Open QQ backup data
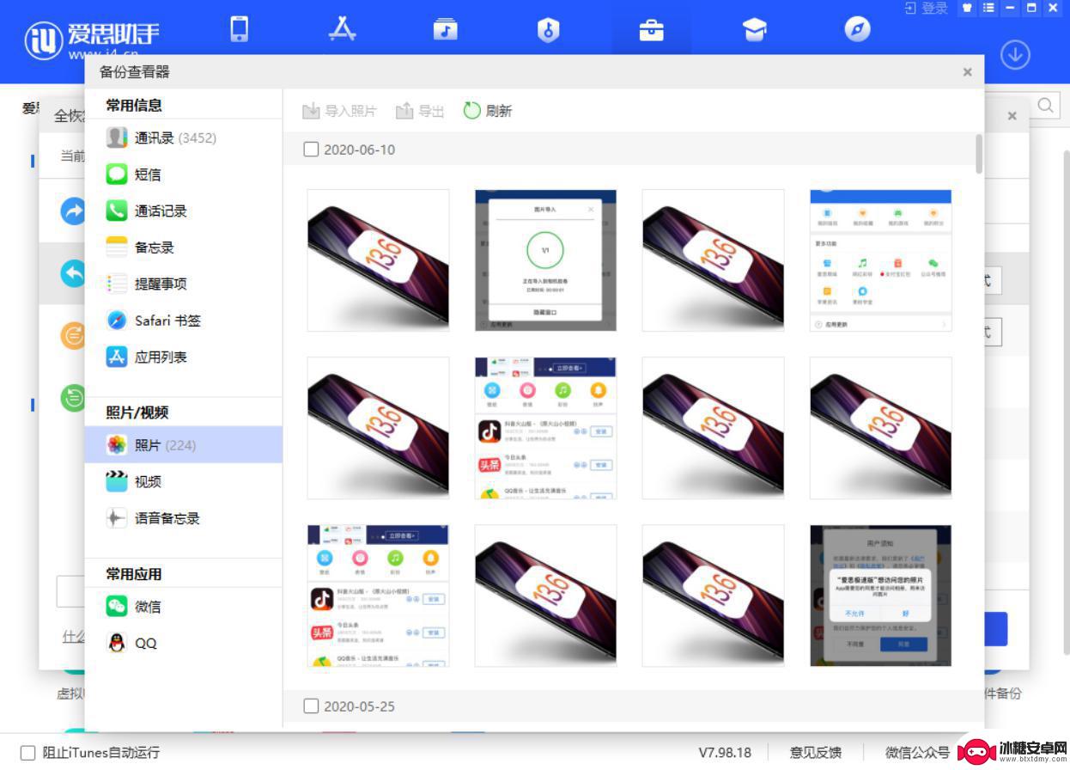Image resolution: width=1070 pixels, height=770 pixels. (x=183, y=643)
